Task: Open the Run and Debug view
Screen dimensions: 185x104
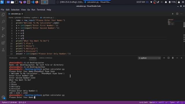Action: [x=3, y=36]
